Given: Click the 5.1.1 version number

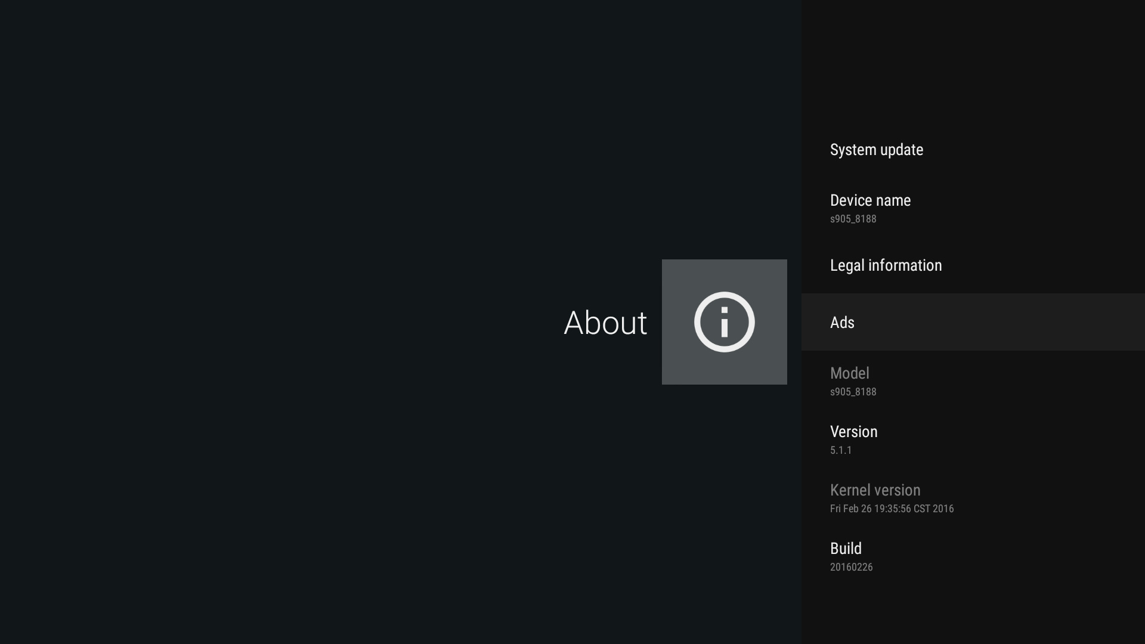Looking at the screenshot, I should pyautogui.click(x=841, y=450).
